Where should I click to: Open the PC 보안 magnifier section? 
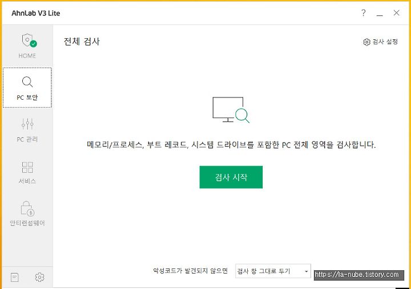click(27, 88)
